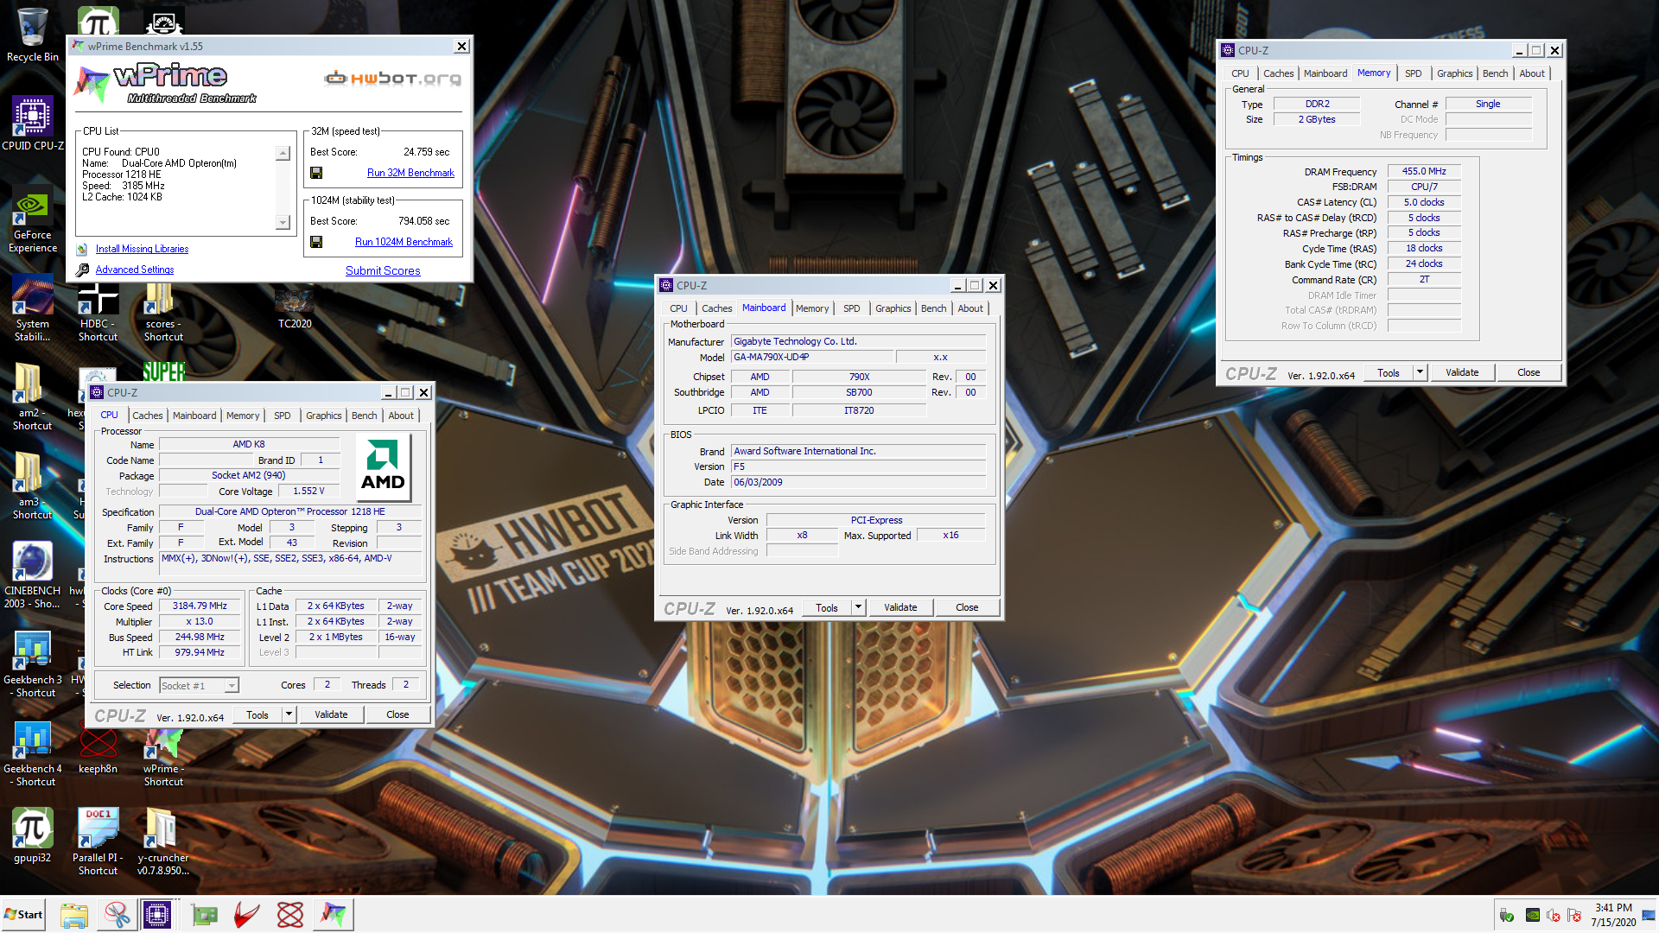Select the GA-MA790X-UD4P model field
The image size is (1659, 933).
[812, 357]
